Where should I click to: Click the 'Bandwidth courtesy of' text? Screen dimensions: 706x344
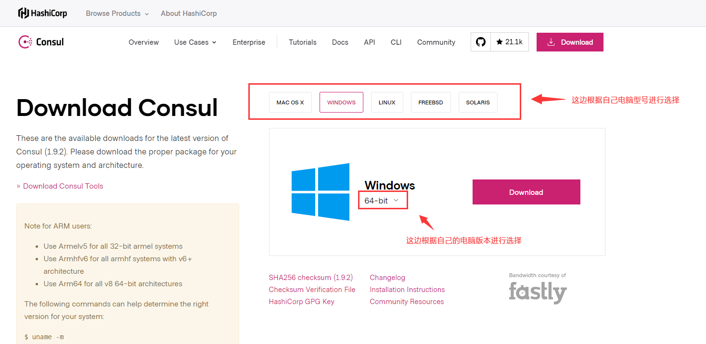(538, 276)
